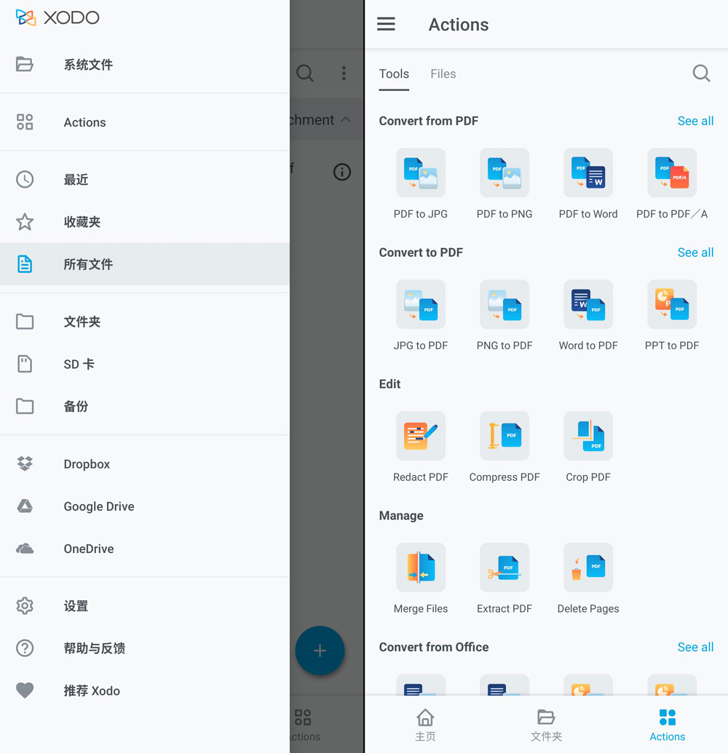The image size is (728, 753).
Task: Open Google Drive storage
Action: (145, 506)
